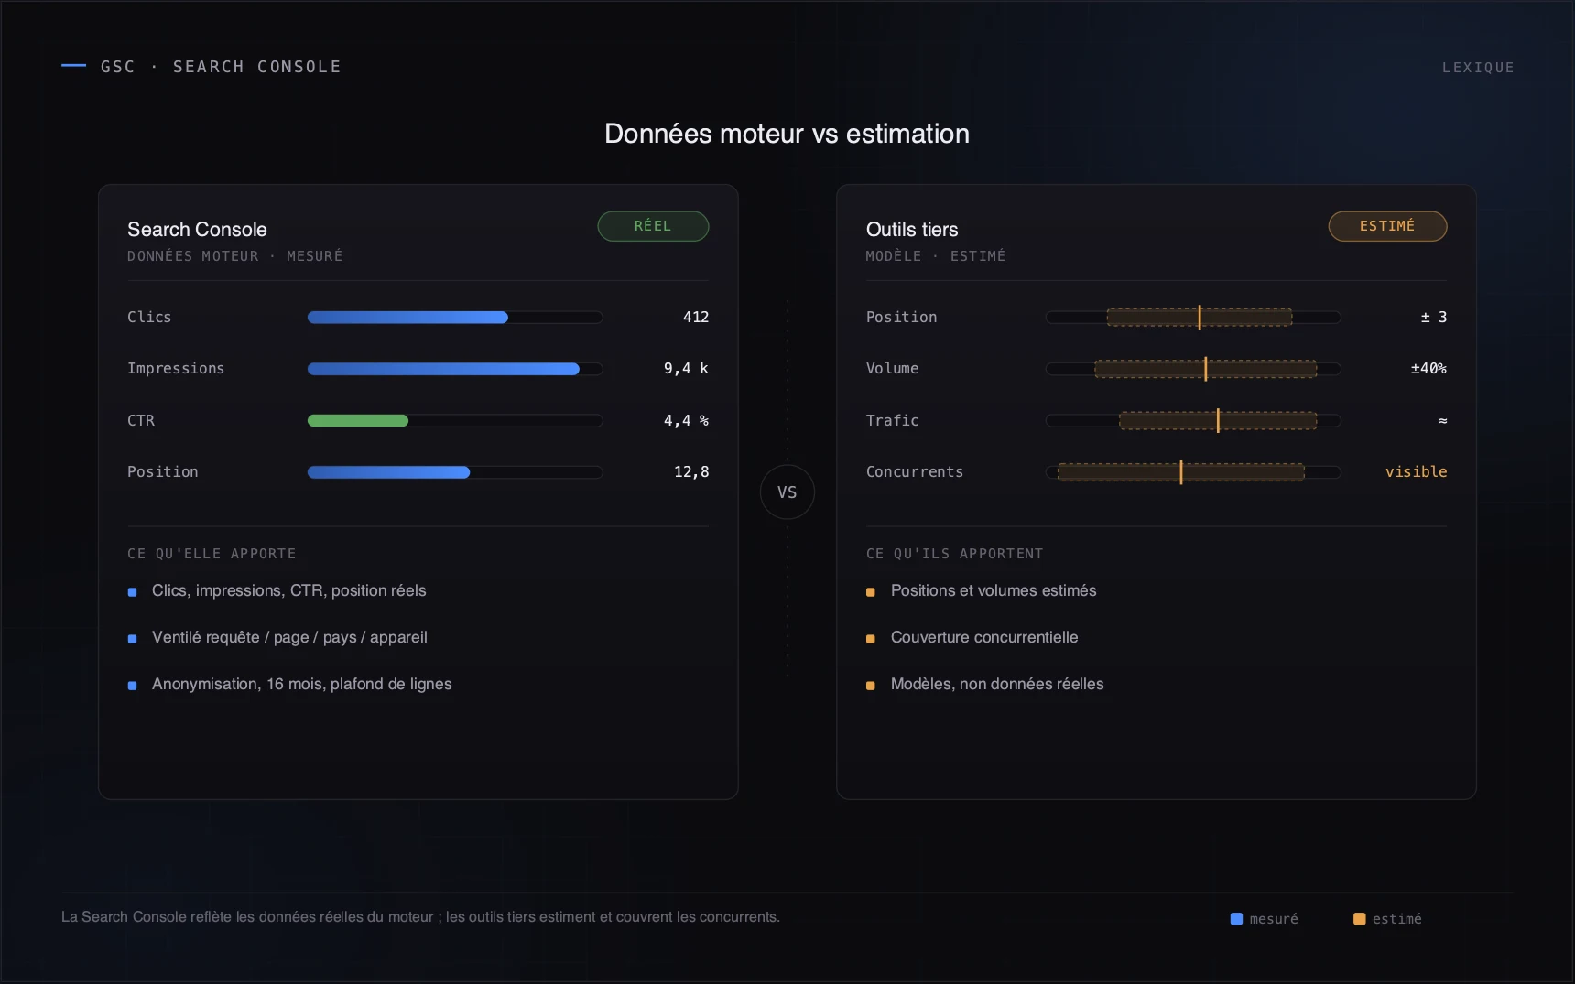Click the 'CE QU'ILS APPORTENT' section heading
This screenshot has height=984, width=1575.
pyautogui.click(x=955, y=554)
